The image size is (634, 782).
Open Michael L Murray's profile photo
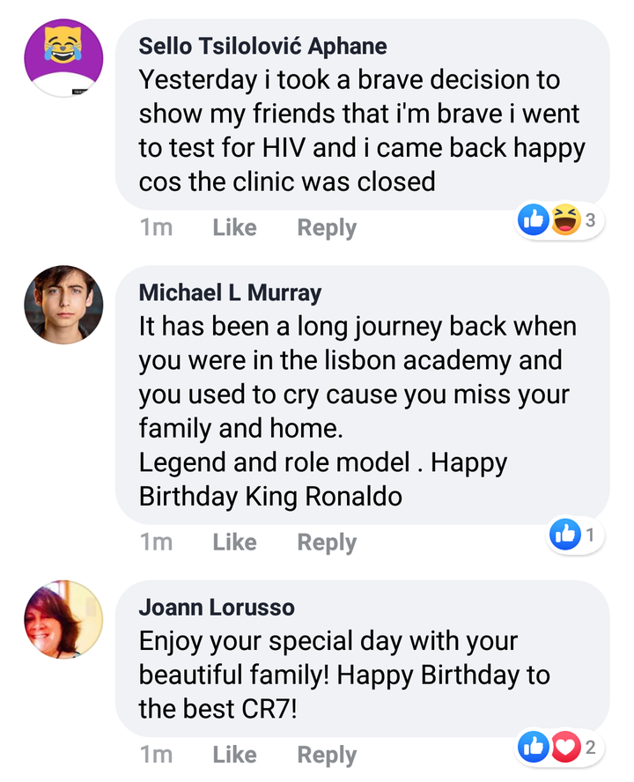(64, 304)
